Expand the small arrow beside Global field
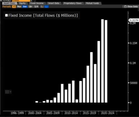Screen dimensions: 139x117 point(31,1)
